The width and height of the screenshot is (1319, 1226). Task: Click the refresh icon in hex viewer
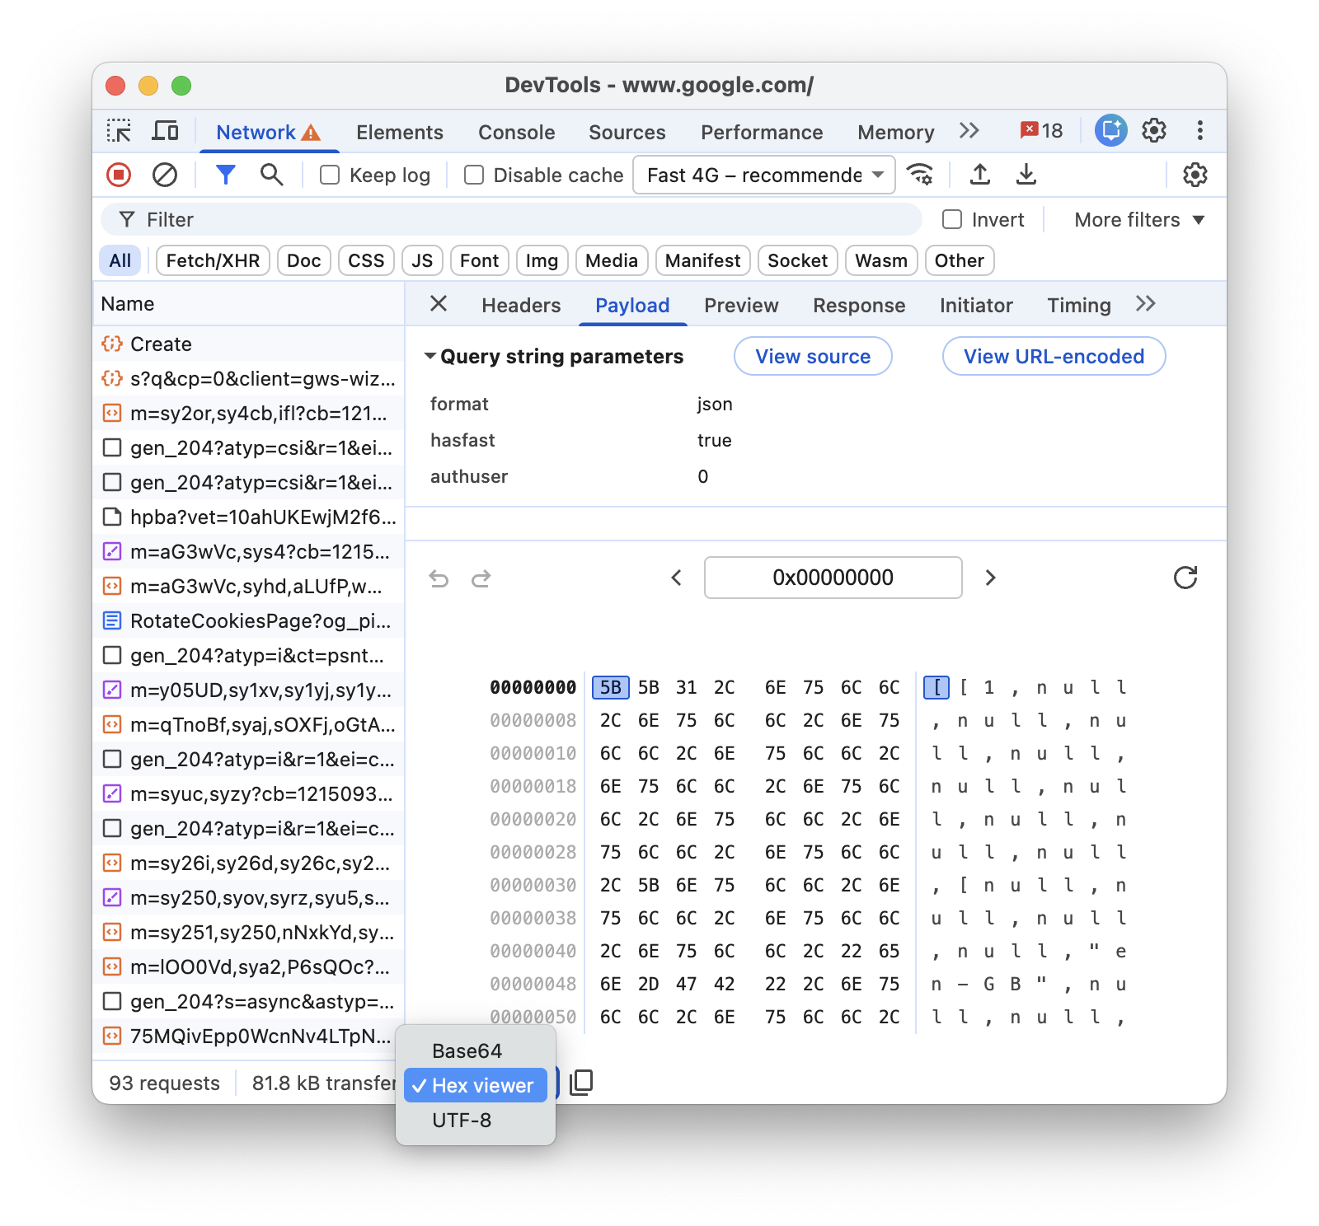tap(1185, 578)
